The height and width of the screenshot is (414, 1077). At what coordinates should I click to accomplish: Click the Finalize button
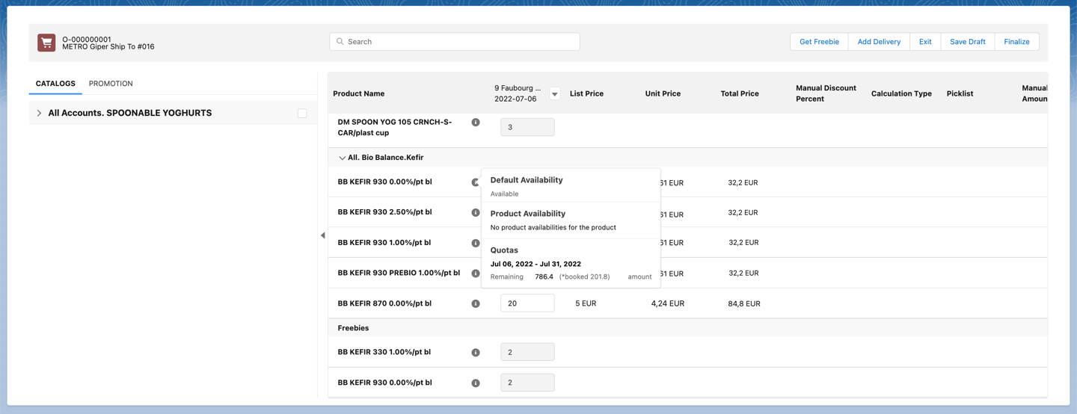(x=1016, y=42)
